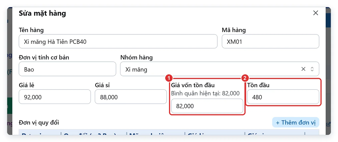Click the Đơn vị tính cơ bản field
Screen dimensions: 338x142
(x=67, y=69)
